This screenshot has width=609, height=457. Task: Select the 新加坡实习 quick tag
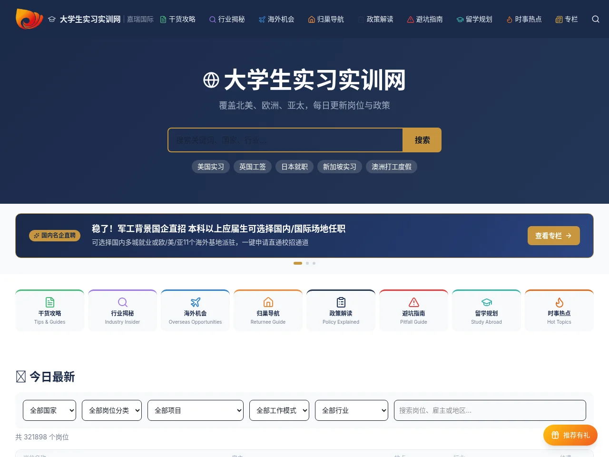(340, 167)
